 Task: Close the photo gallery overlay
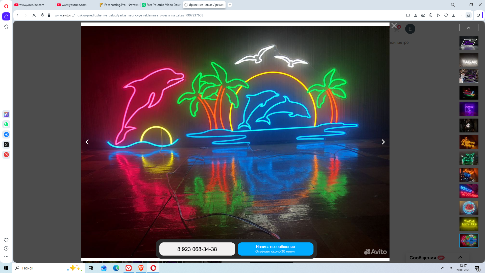pyautogui.click(x=394, y=26)
